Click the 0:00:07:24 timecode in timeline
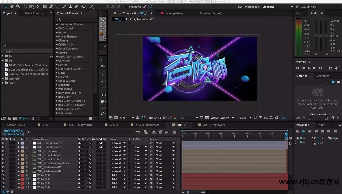Image resolution: width=342 pixels, height=194 pixels. (13, 131)
